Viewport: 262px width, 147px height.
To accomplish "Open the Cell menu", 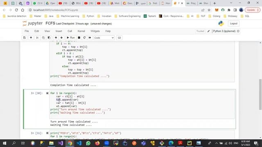I will pyautogui.click(x=70, y=31).
